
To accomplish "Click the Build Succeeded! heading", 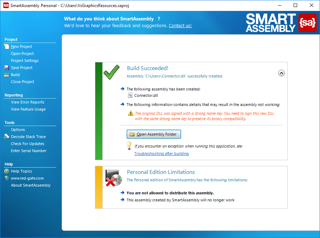I will (x=148, y=68).
